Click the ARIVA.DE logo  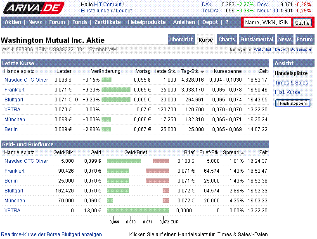click(34, 8)
